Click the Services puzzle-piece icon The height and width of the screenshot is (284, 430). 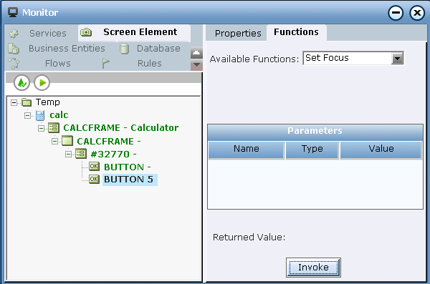pos(14,34)
